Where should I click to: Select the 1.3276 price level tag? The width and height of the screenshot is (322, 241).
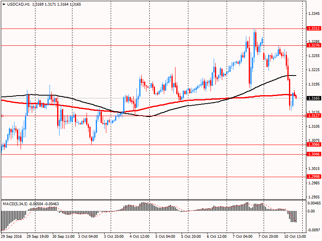tap(313, 45)
